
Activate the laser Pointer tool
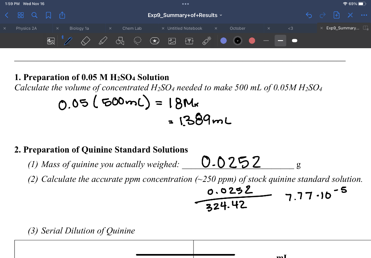coord(206,41)
